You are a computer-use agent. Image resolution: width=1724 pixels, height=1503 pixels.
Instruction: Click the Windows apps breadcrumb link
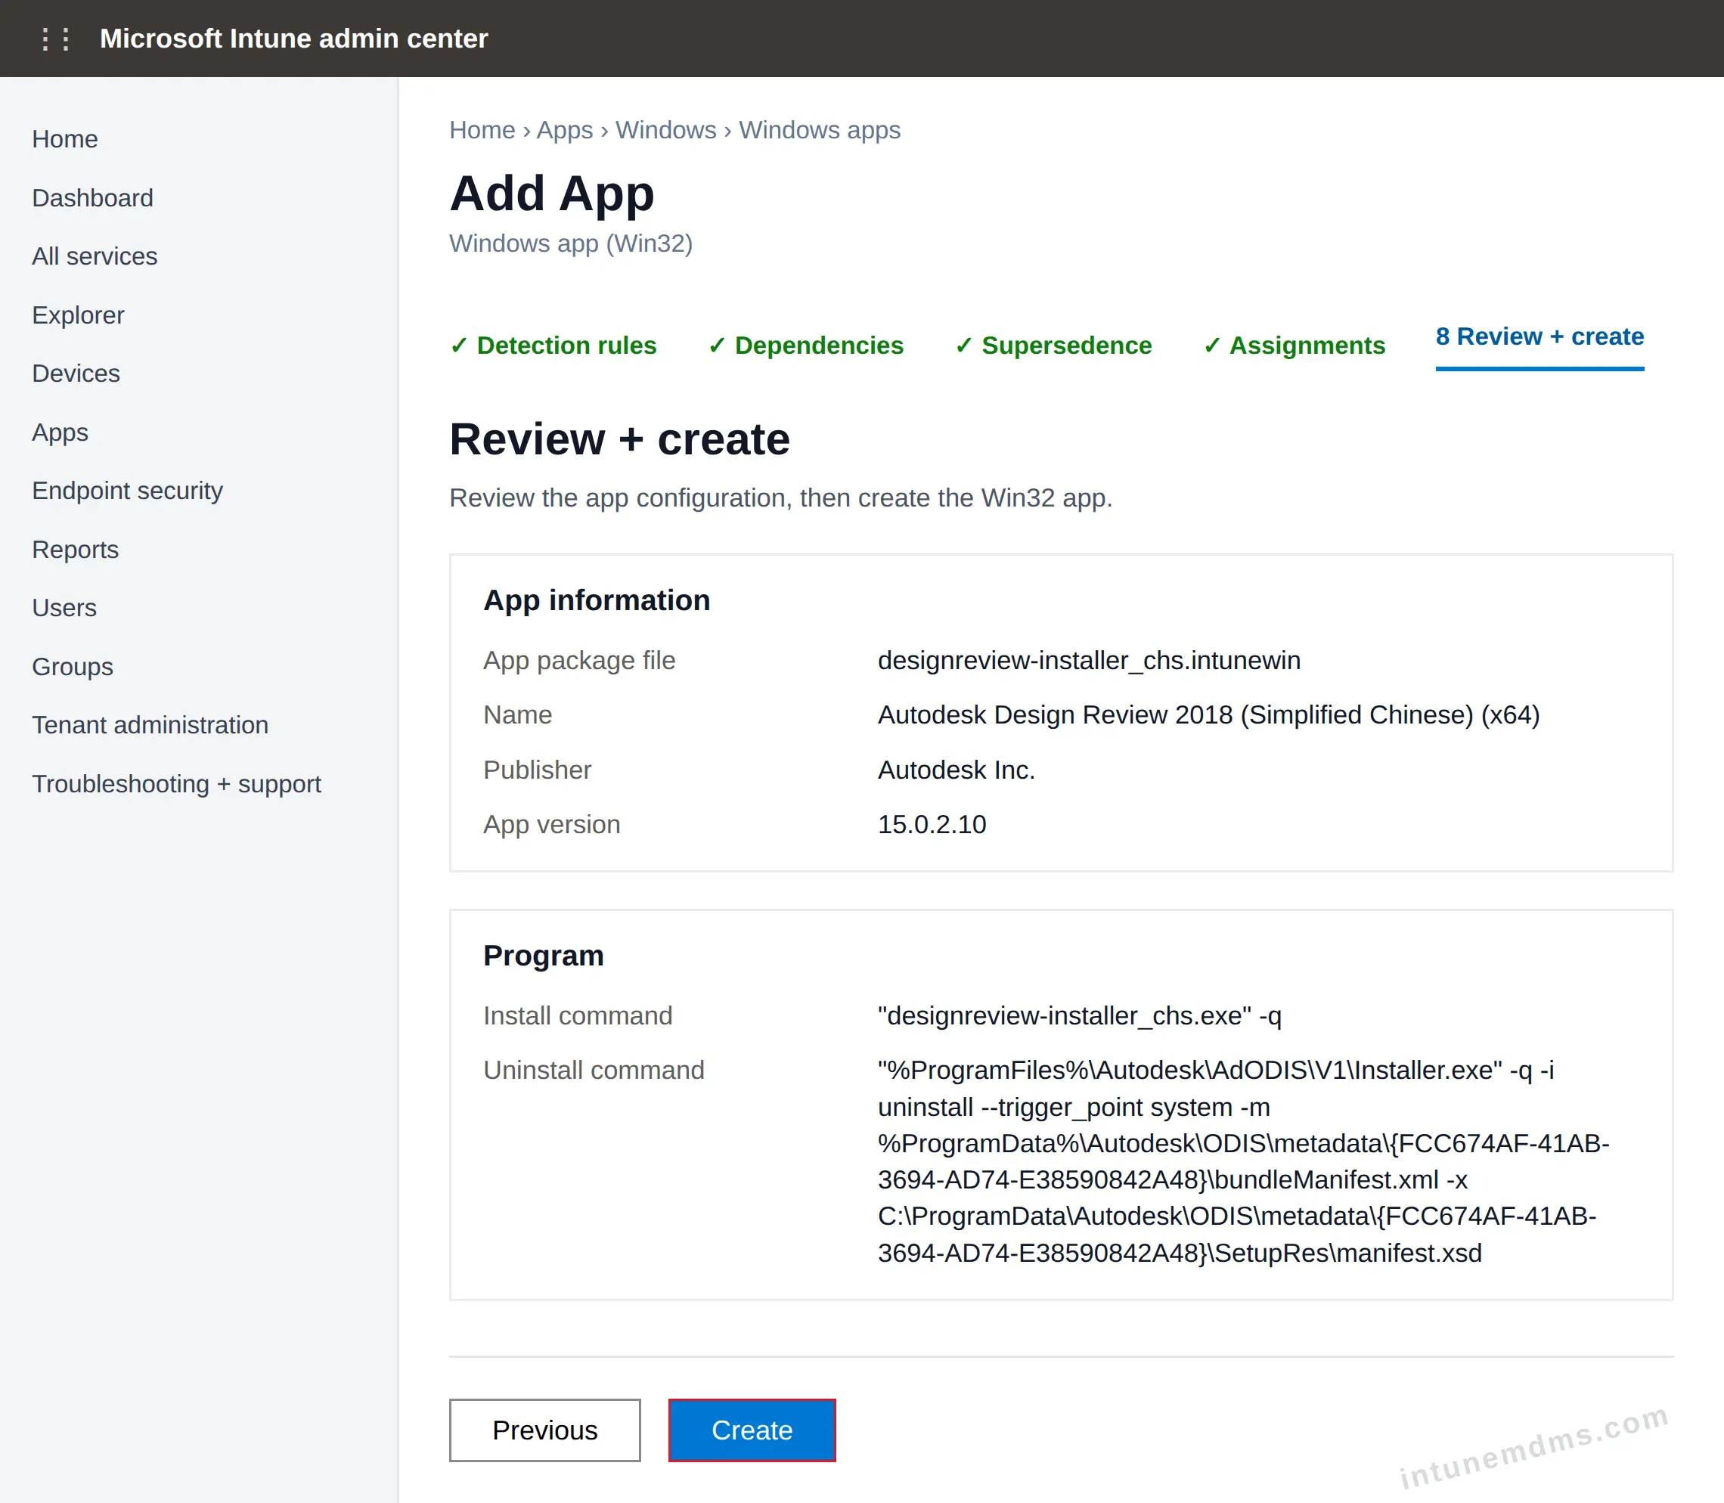(820, 130)
